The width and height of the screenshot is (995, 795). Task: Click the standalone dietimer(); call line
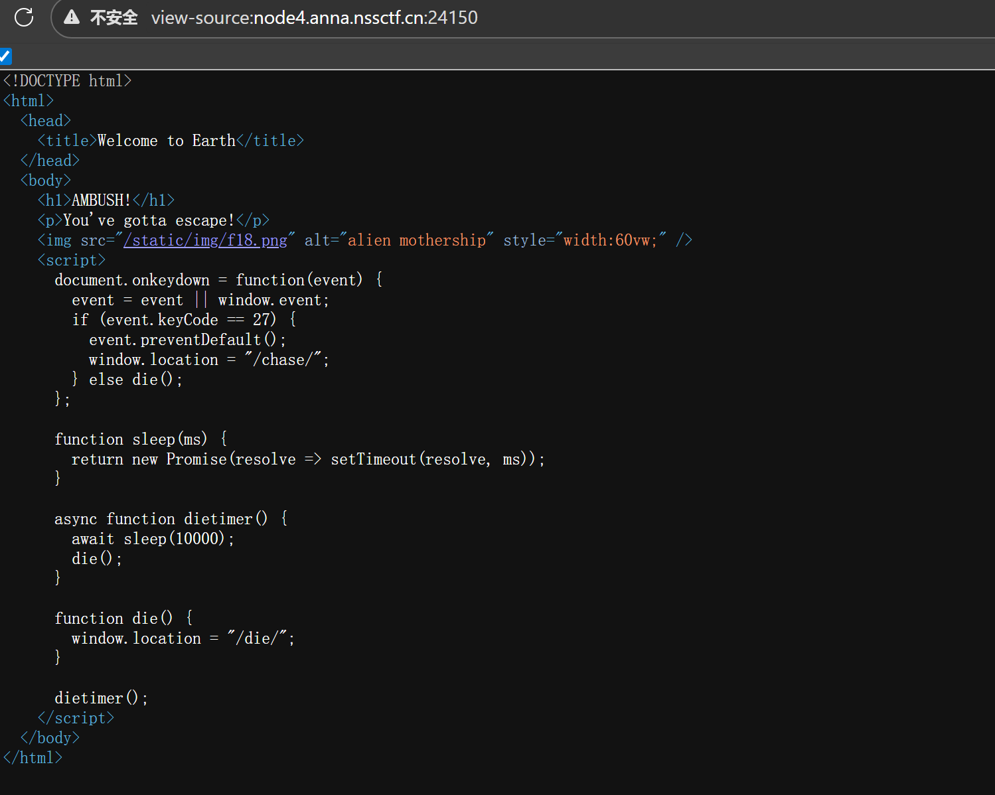[101, 698]
